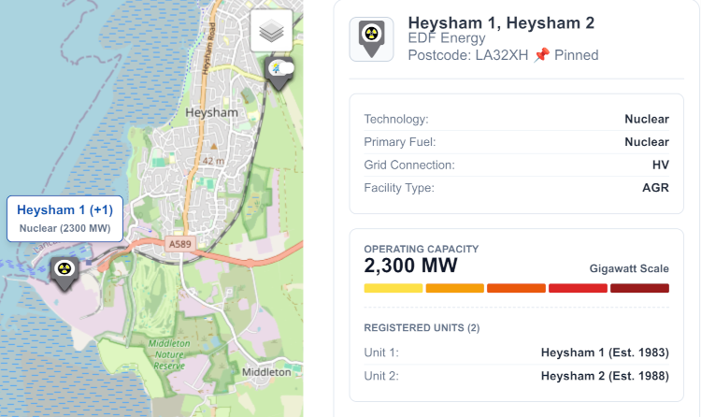The image size is (701, 417).
Task: Click the Facility Type AGR value
Action: [x=654, y=188]
